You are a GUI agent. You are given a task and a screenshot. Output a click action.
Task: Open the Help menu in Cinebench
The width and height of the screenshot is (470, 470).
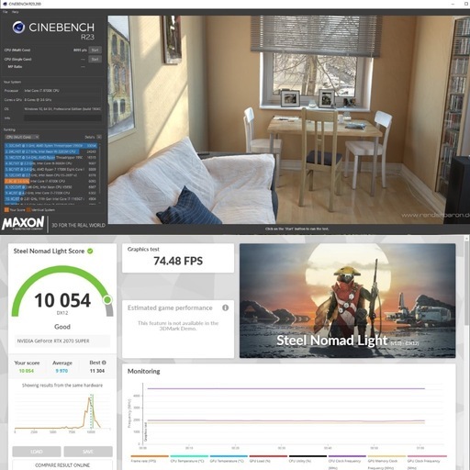pyautogui.click(x=15, y=12)
